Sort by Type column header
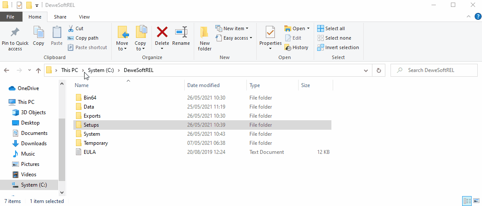The image size is (482, 206). [x=272, y=85]
